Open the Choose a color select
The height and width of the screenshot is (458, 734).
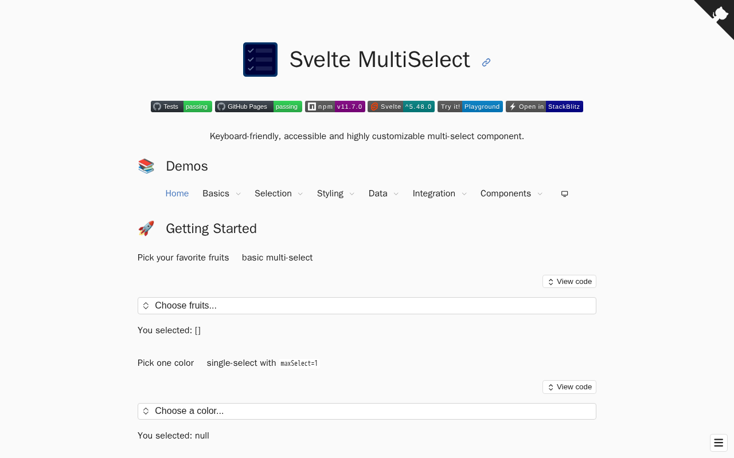367,411
